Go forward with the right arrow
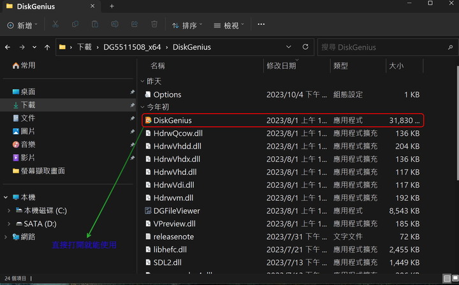Screen dimensions: 459x285 pos(22,47)
